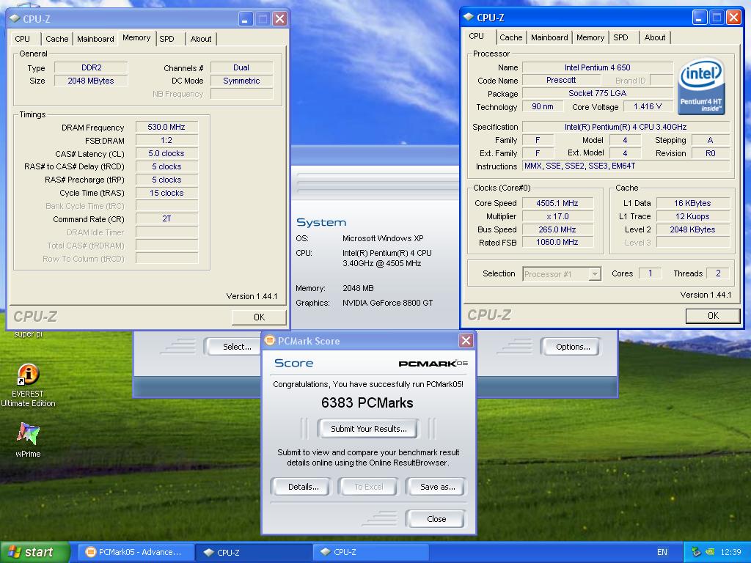This screenshot has height=563, width=751.
Task: Click Level 2 cache value 2048 KBytes
Action: coord(692,229)
